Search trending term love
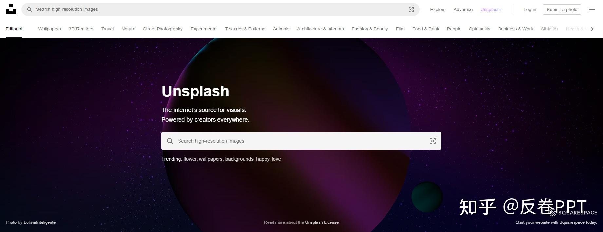This screenshot has width=603, height=232. (276, 159)
